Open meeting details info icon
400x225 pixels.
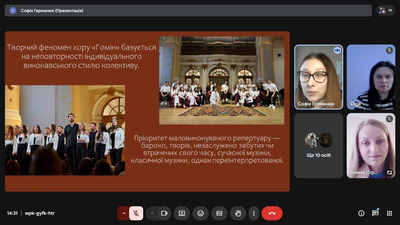point(361,213)
